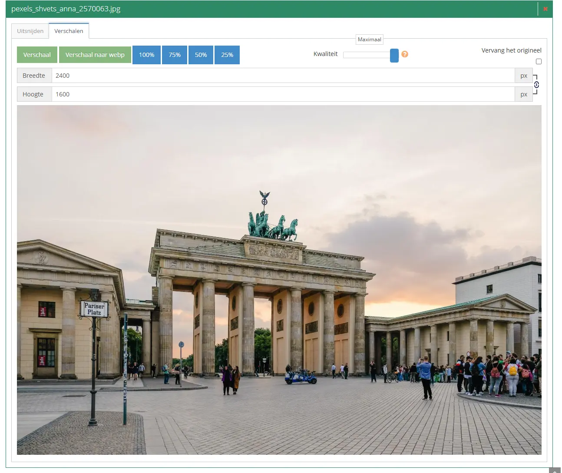
Task: Click the Hoogte label
Action: click(34, 94)
